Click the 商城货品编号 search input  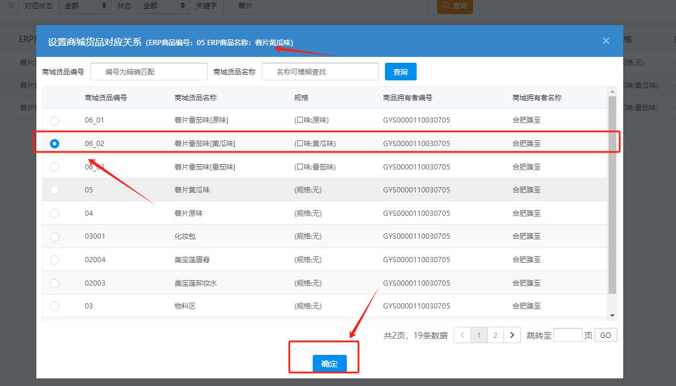[148, 72]
